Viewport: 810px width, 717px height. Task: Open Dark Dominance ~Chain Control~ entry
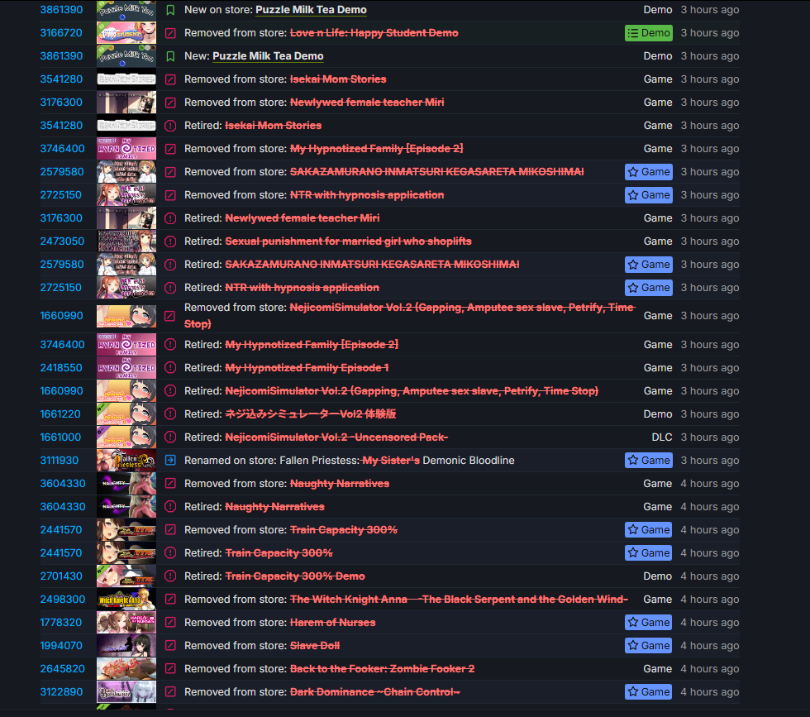point(374,692)
